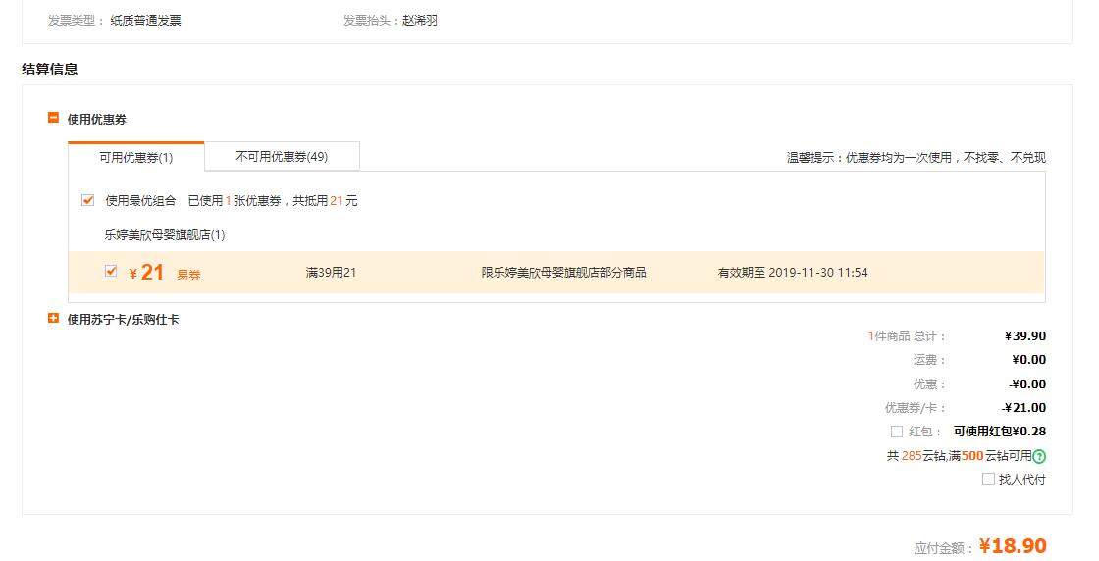Uncheck the ¥21 易券 coupon checkbox
This screenshot has height=561, width=1099.
(x=111, y=271)
